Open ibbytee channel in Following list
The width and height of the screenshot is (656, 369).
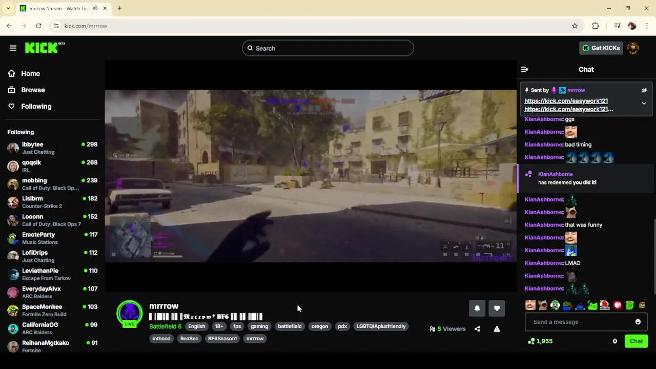click(x=52, y=148)
